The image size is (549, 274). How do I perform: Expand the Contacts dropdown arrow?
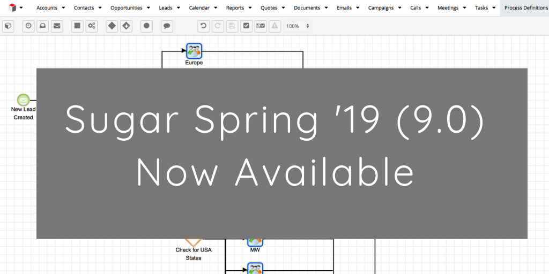100,7
